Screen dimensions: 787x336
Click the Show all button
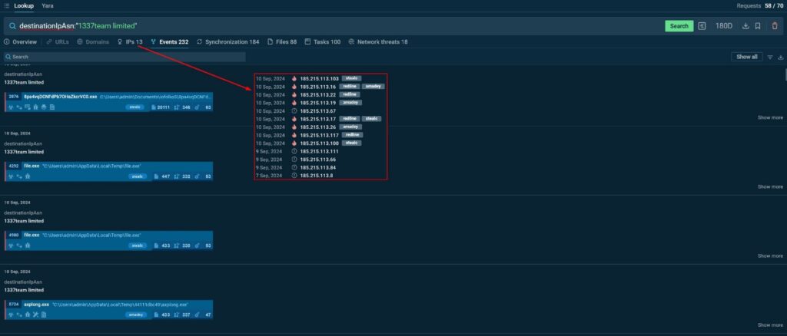point(747,57)
